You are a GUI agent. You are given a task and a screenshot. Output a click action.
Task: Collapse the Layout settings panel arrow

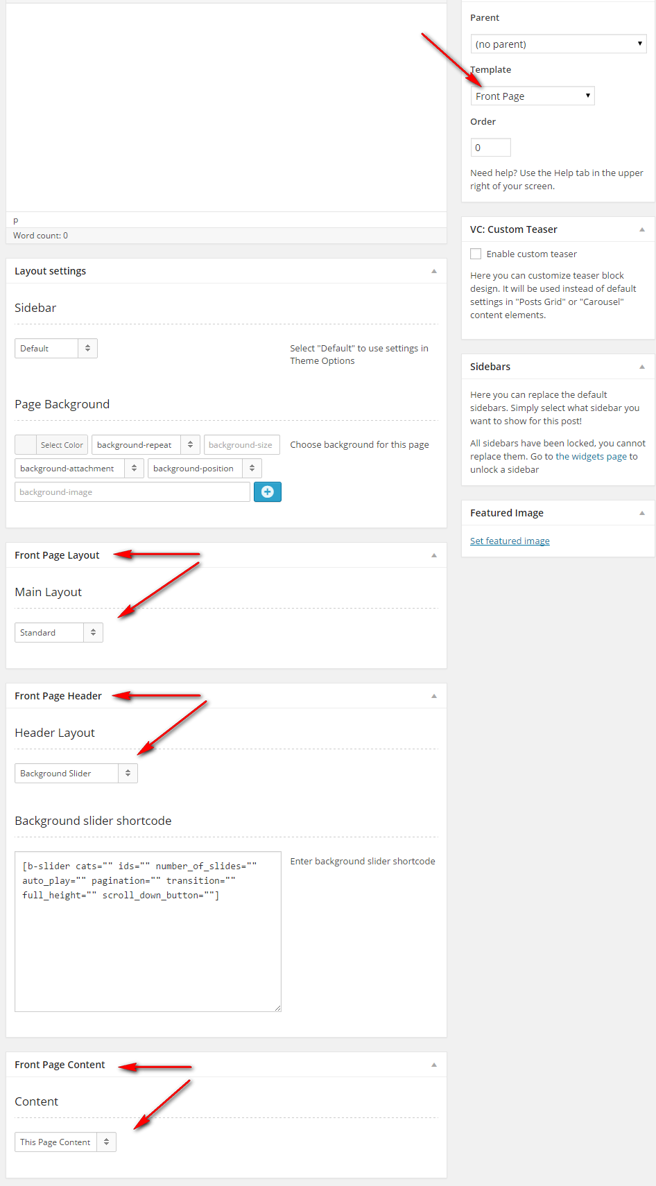(434, 271)
